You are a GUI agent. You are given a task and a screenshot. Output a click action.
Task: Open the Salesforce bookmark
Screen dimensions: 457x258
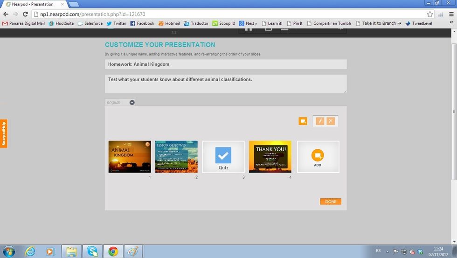click(90, 23)
